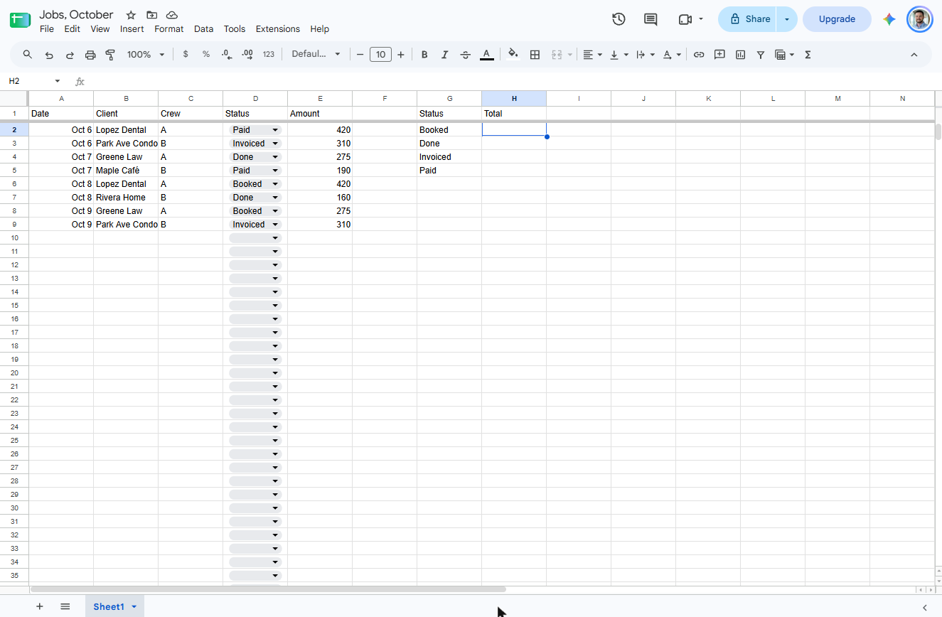Create a filter

[761, 55]
